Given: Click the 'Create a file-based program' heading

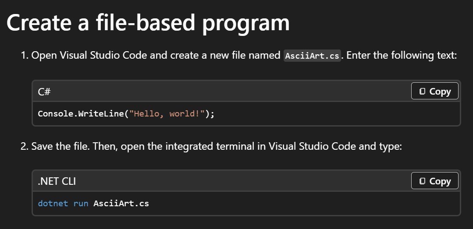Looking at the screenshot, I should click(148, 23).
